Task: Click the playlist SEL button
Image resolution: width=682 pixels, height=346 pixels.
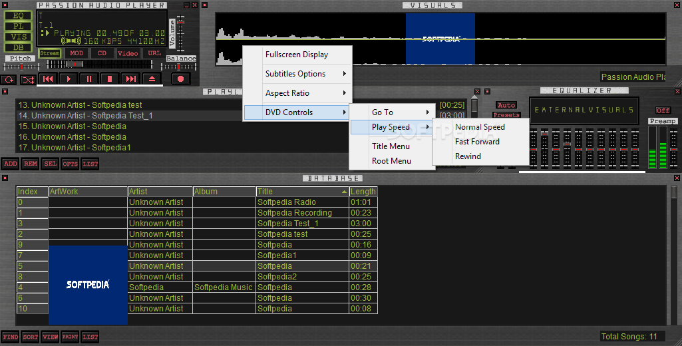Action: pyautogui.click(x=51, y=164)
